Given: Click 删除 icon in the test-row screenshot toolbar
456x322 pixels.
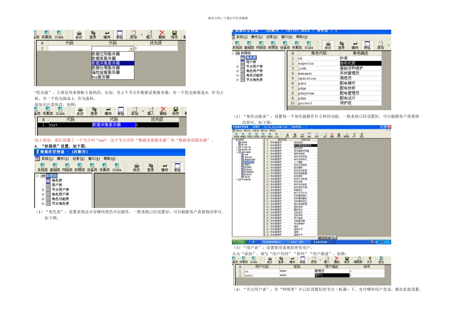Looking at the screenshot, I should click(163, 111).
